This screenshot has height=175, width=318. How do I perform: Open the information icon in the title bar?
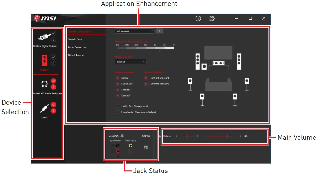198,18
